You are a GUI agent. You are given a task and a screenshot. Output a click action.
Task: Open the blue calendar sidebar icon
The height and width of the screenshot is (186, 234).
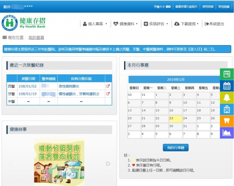227,86
